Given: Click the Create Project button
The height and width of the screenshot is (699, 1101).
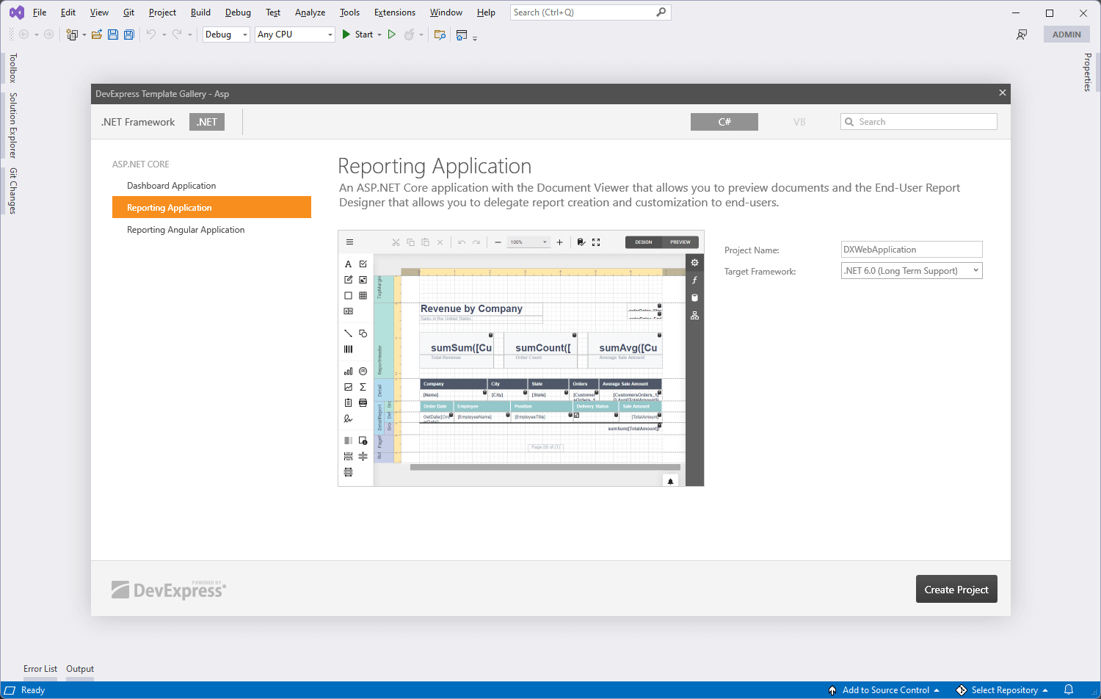Looking at the screenshot, I should click(956, 588).
